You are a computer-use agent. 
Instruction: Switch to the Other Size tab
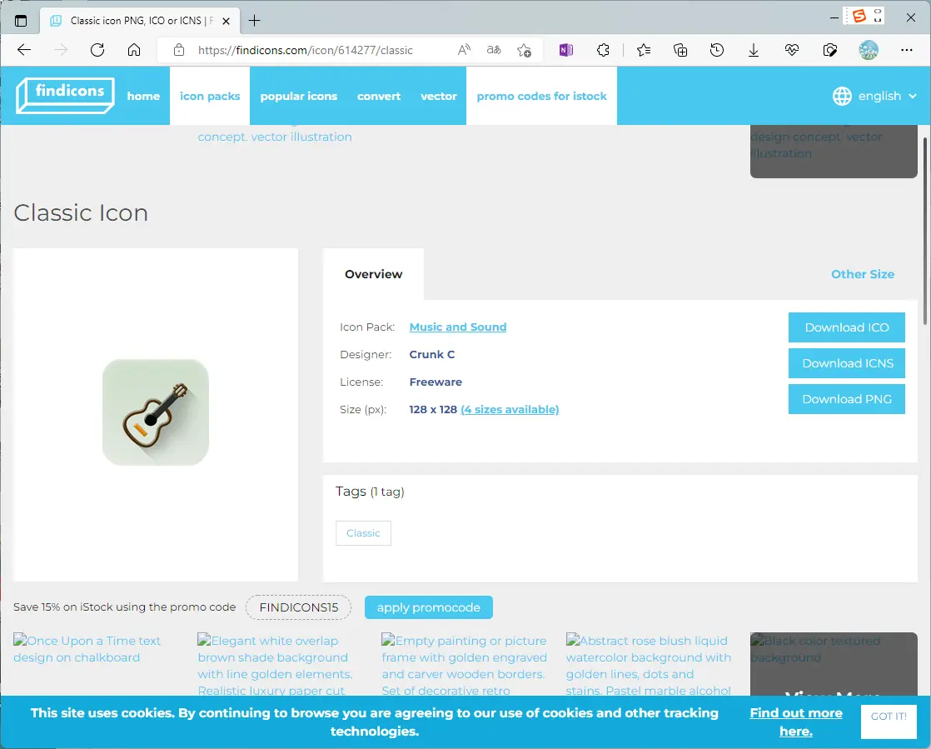862,274
